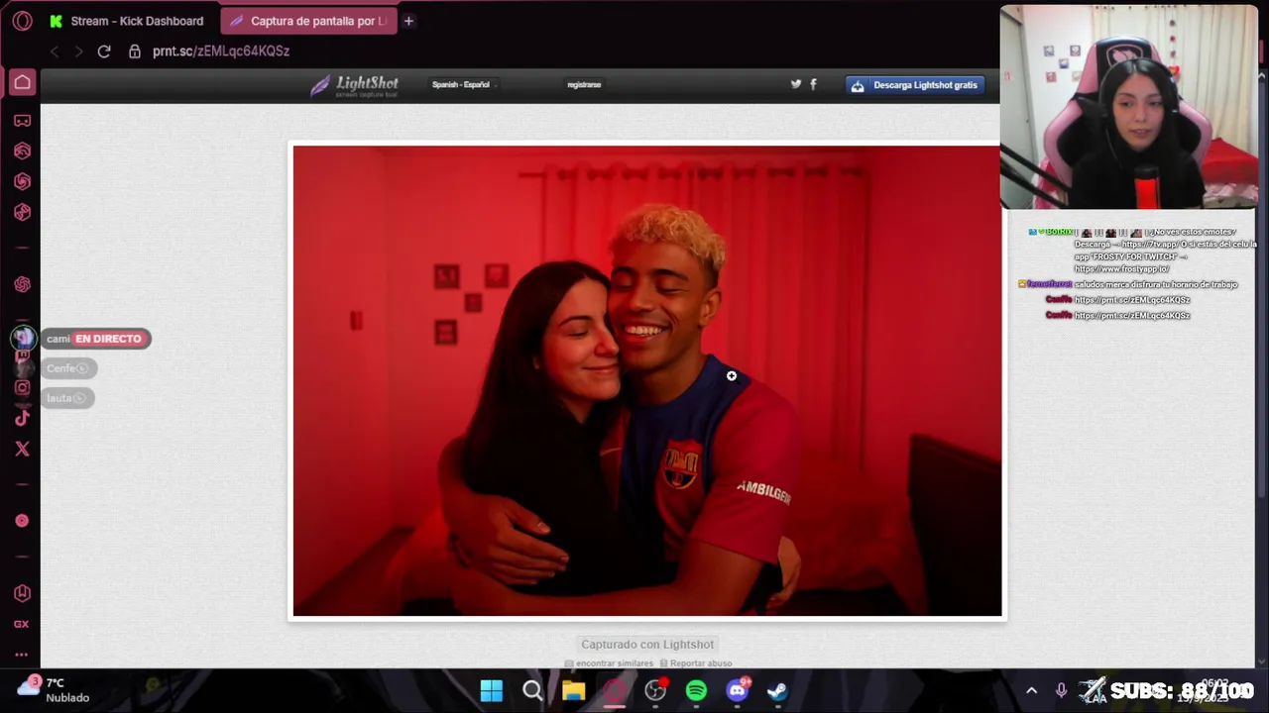
Task: Open the weather widget showing 7°C Nublado
Action: (55, 690)
